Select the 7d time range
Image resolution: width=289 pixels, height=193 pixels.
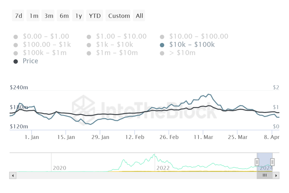[x=18, y=16]
